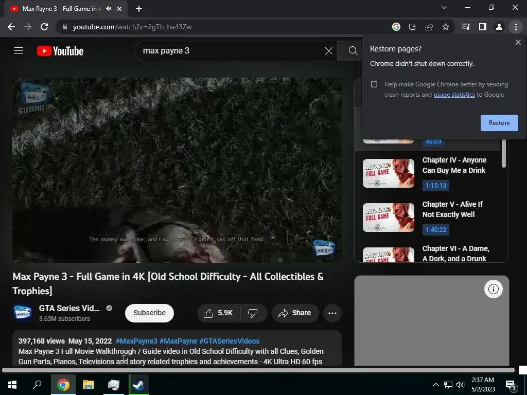Open the network tray icon
Screen dimensions: 527x395
(x=448, y=385)
